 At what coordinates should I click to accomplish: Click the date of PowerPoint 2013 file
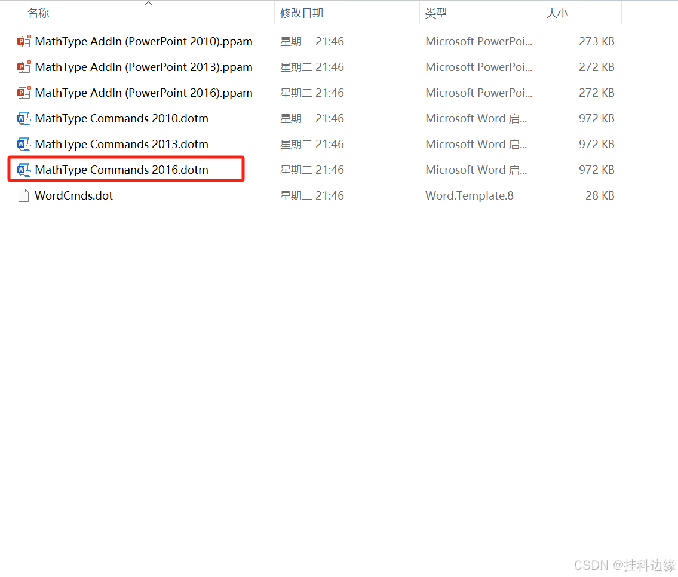pos(312,67)
